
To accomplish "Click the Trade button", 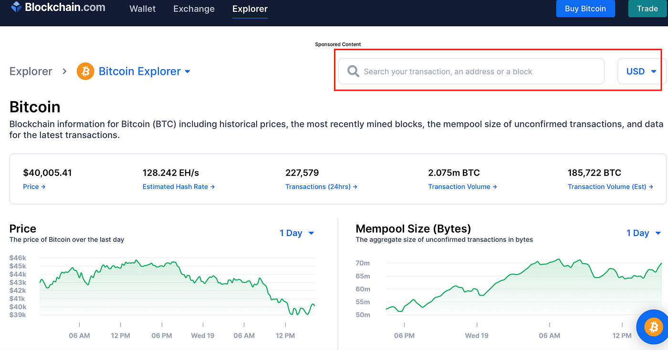I will (x=647, y=9).
